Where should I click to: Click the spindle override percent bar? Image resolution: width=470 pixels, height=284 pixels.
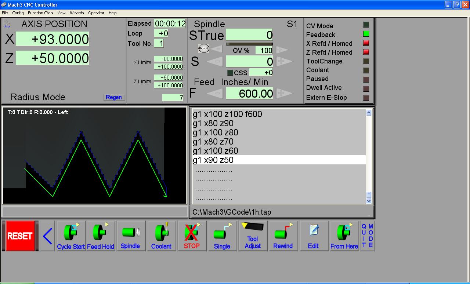(x=249, y=44)
